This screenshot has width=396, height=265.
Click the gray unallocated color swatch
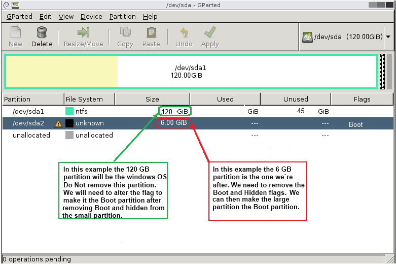tap(69, 135)
